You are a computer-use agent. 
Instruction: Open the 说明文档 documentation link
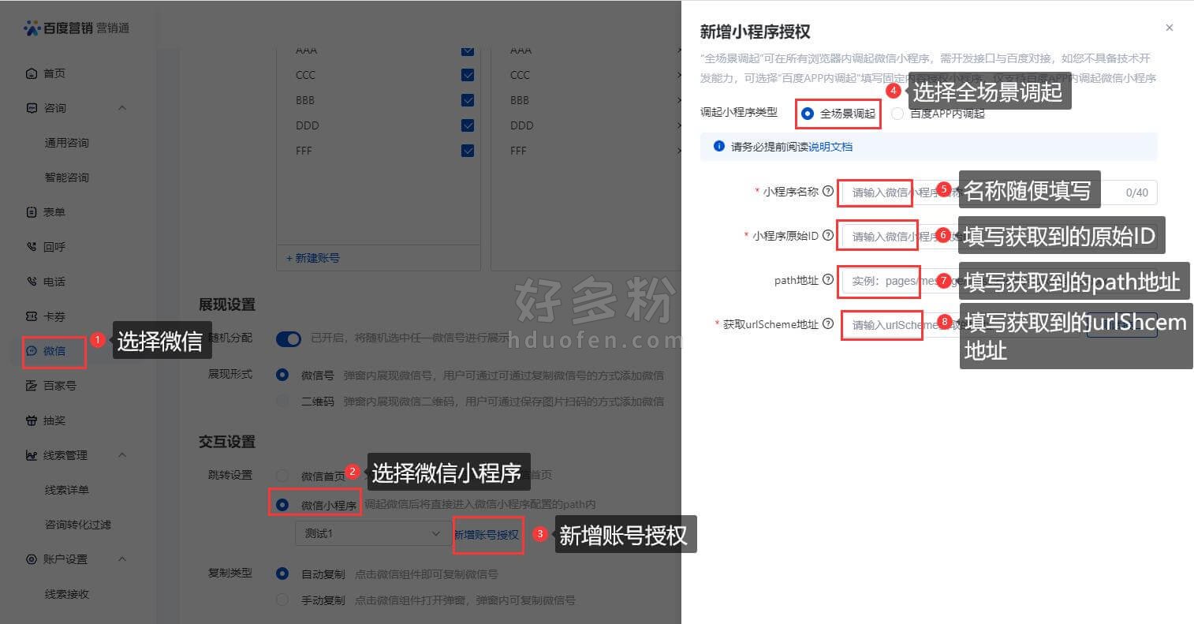(x=830, y=147)
